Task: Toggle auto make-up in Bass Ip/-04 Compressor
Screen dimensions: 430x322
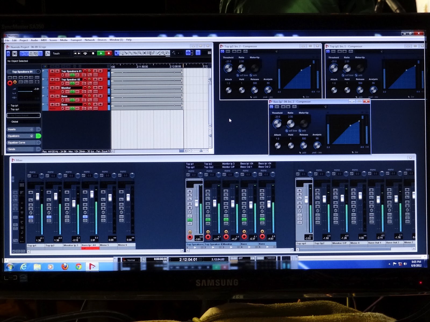Action: coord(300,131)
